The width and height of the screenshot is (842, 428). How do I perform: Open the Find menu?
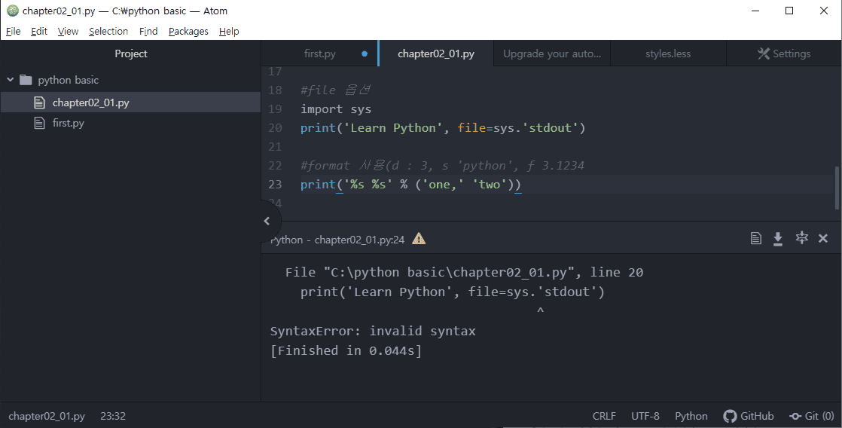click(x=148, y=31)
